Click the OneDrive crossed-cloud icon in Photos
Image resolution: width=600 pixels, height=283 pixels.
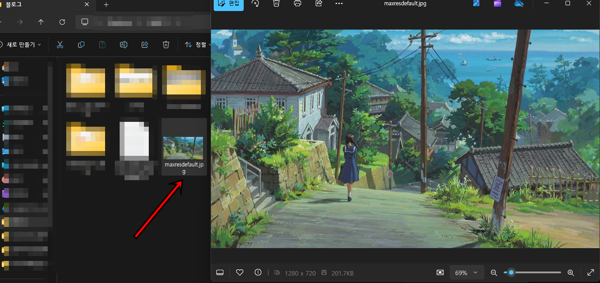pos(519,4)
